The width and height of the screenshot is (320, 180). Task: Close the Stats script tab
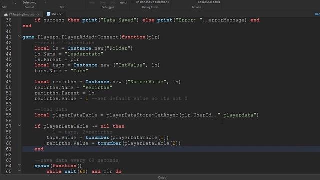[60, 14]
